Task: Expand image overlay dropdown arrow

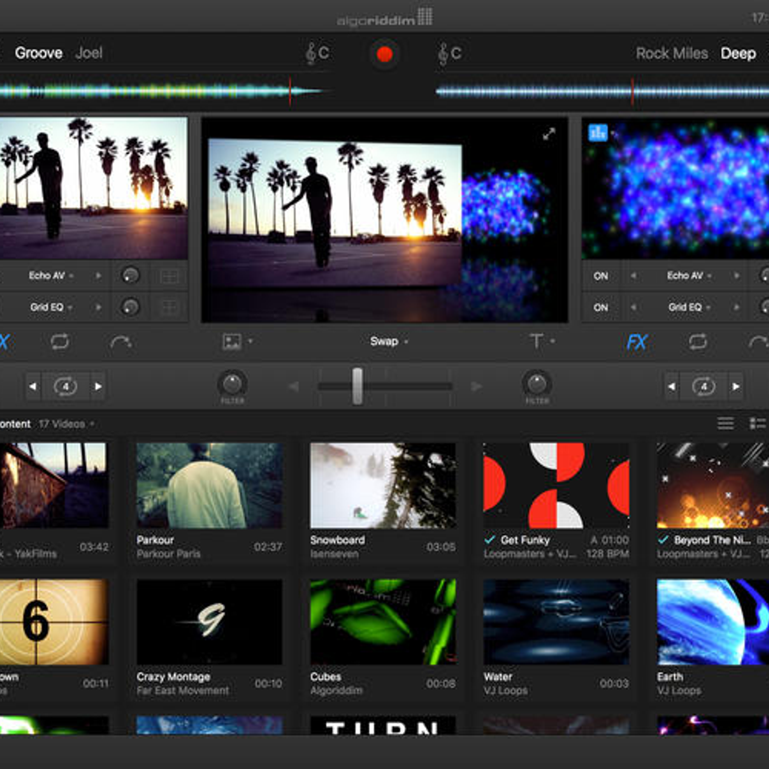Action: (x=250, y=341)
